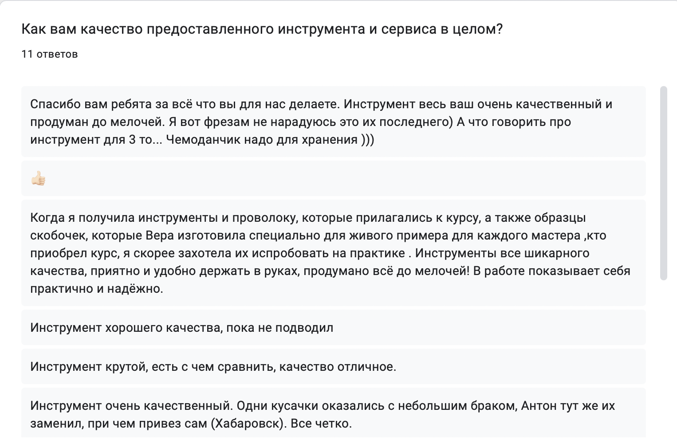
Task: Click 'Инструменты все шикарного' text line
Action: [x=502, y=253]
